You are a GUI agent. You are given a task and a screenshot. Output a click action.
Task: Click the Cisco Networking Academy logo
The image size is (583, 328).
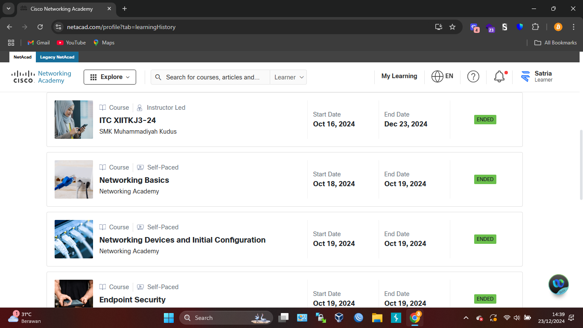click(41, 77)
